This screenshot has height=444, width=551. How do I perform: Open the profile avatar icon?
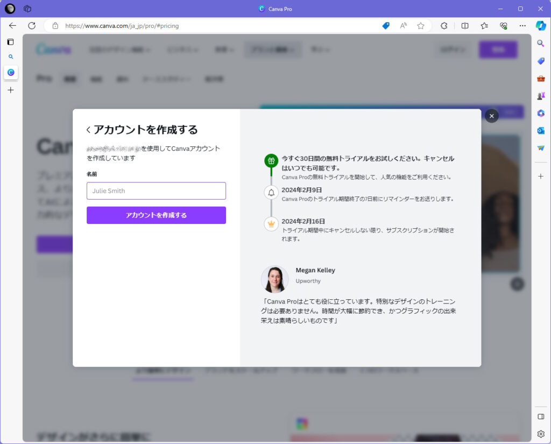pyautogui.click(x=10, y=9)
